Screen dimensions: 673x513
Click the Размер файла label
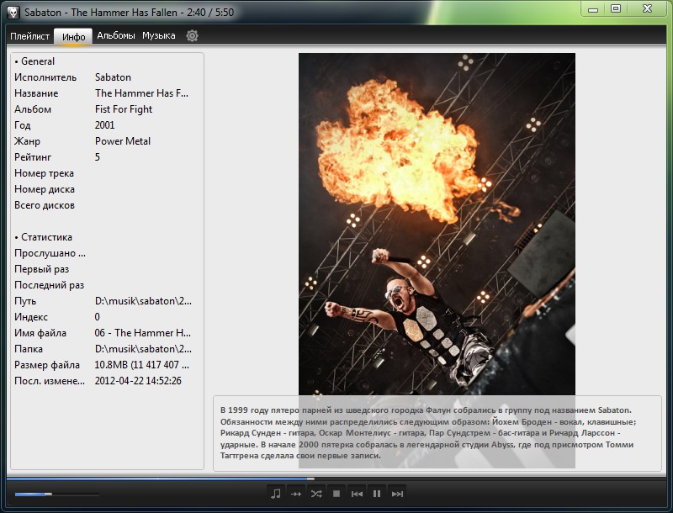tap(47, 365)
